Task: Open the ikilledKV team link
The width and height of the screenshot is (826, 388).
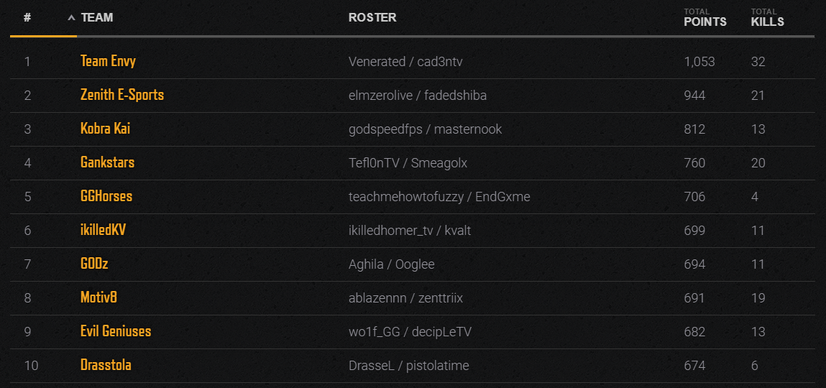Action: 104,230
